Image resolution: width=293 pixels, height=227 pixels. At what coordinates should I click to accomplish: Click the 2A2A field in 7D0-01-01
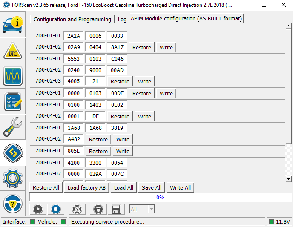74,36
